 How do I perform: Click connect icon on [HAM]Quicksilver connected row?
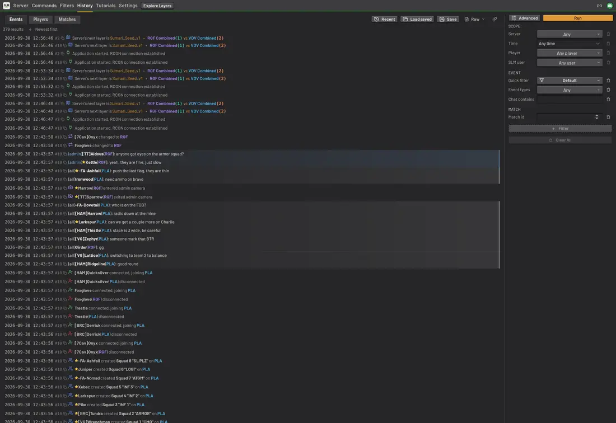(71, 272)
